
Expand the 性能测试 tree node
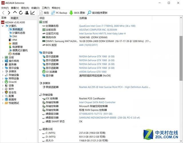3,103
